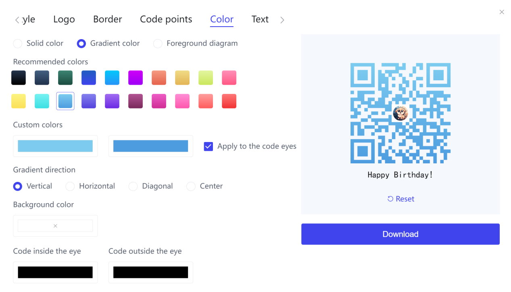
Task: Select the Color tab
Action: coord(222,19)
